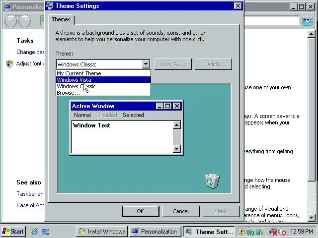Click the Delete theme button
Viewport: 318px width, 238px height.
(x=213, y=64)
